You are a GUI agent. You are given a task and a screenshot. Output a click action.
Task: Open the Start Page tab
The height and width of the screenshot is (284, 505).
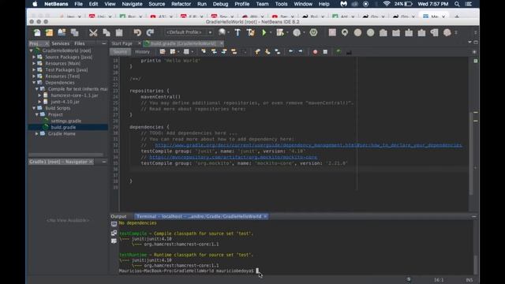point(122,43)
